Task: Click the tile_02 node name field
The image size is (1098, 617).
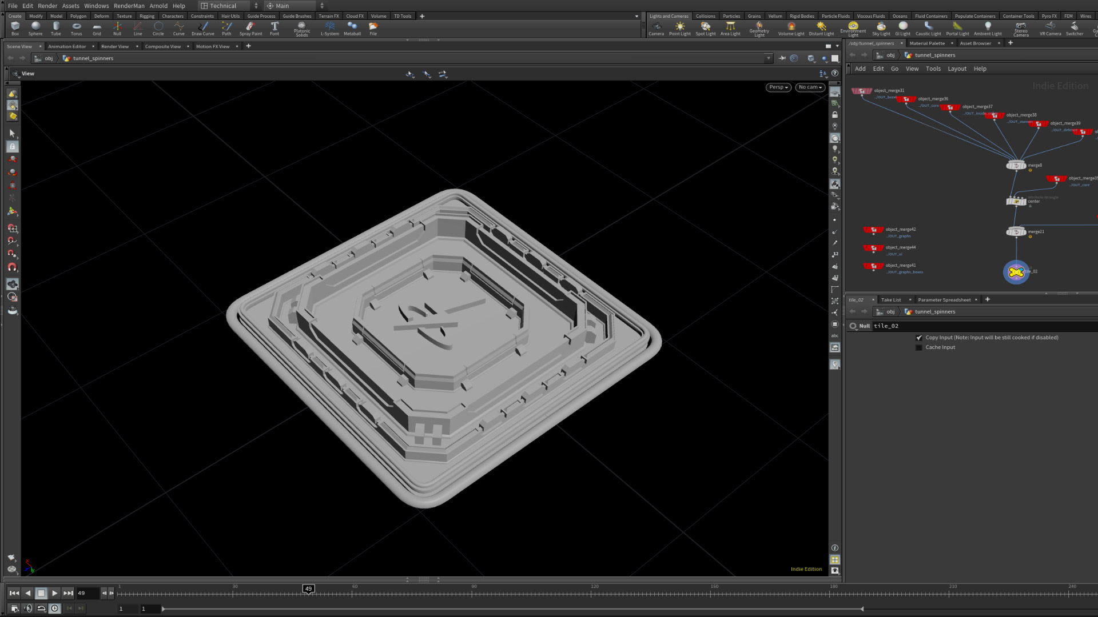Action: point(984,326)
